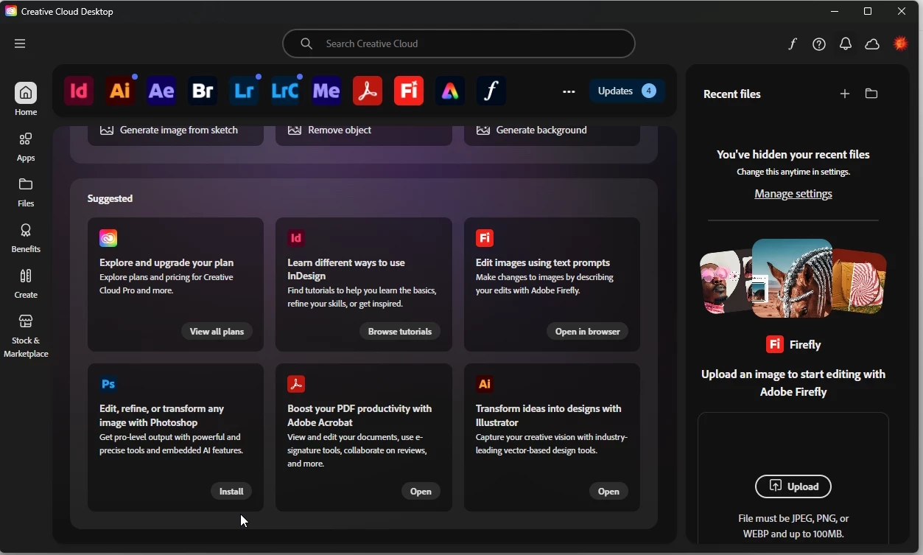
Task: Click the Upload button for Firefly
Action: [793, 486]
